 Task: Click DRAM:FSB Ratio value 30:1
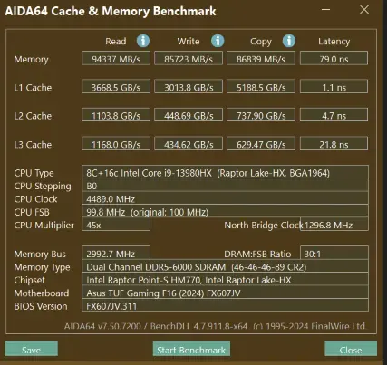click(334, 253)
